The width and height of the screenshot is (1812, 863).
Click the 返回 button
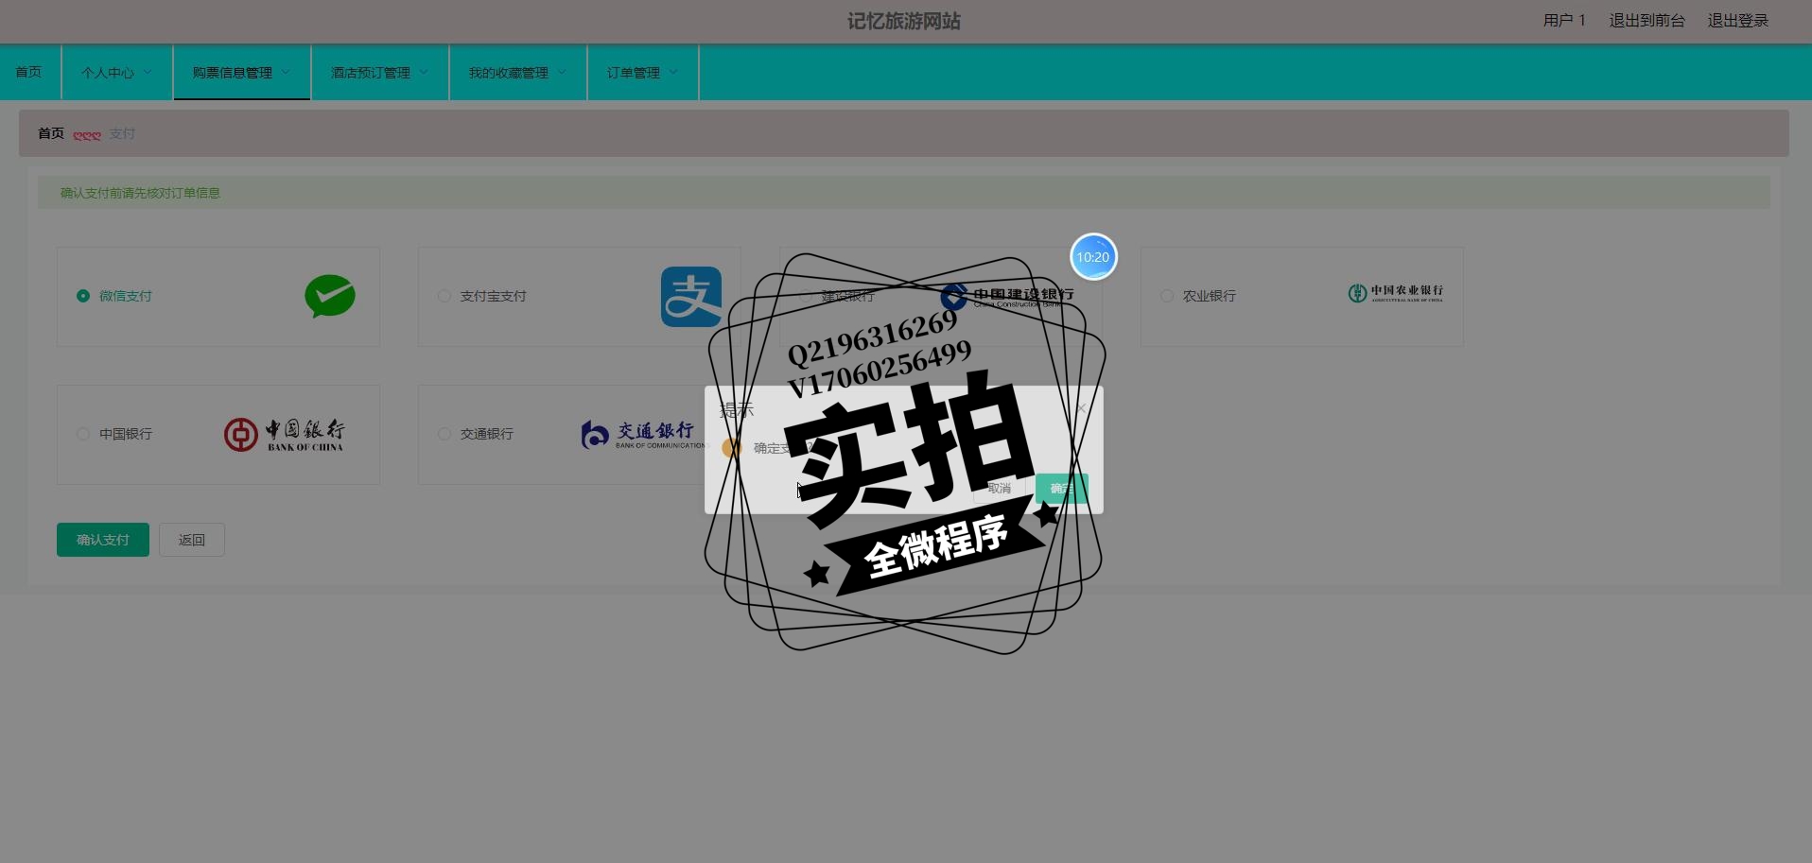(192, 540)
